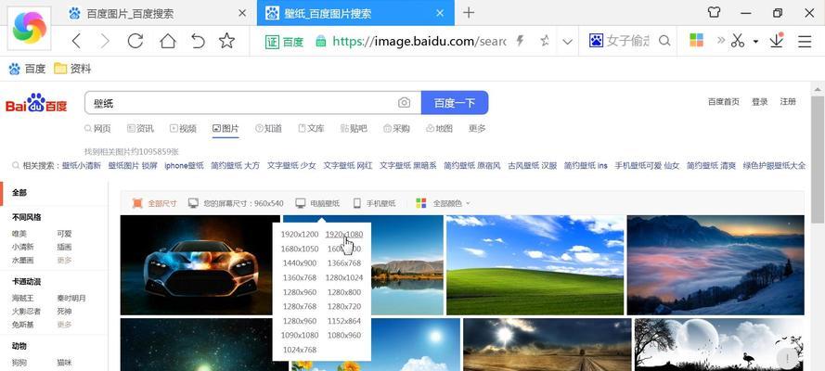Open the 资料 bookmarks folder
Viewport: 825px width, 371px height.
[72, 69]
